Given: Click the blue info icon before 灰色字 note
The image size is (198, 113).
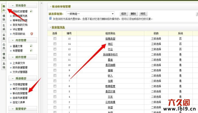Looking at the screenshot, I should (x=50, y=18).
